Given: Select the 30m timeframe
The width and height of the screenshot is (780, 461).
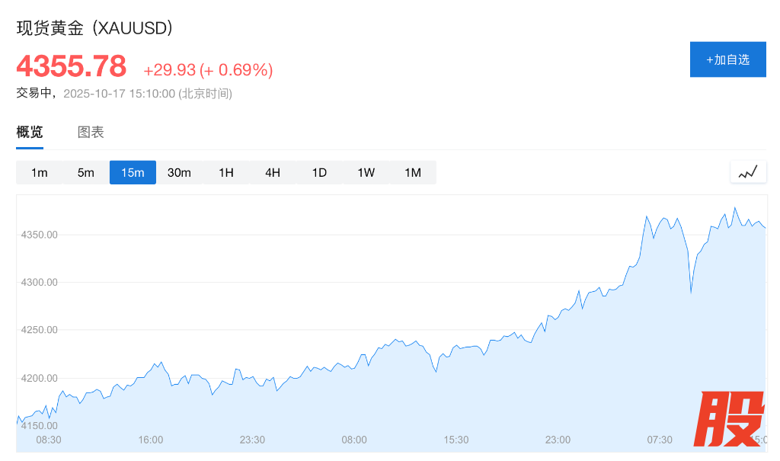Looking at the screenshot, I should 179,172.
